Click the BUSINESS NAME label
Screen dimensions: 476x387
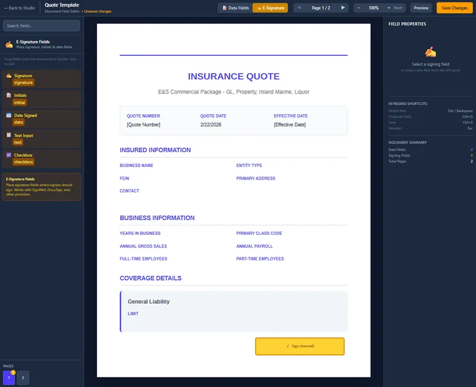(x=136, y=165)
